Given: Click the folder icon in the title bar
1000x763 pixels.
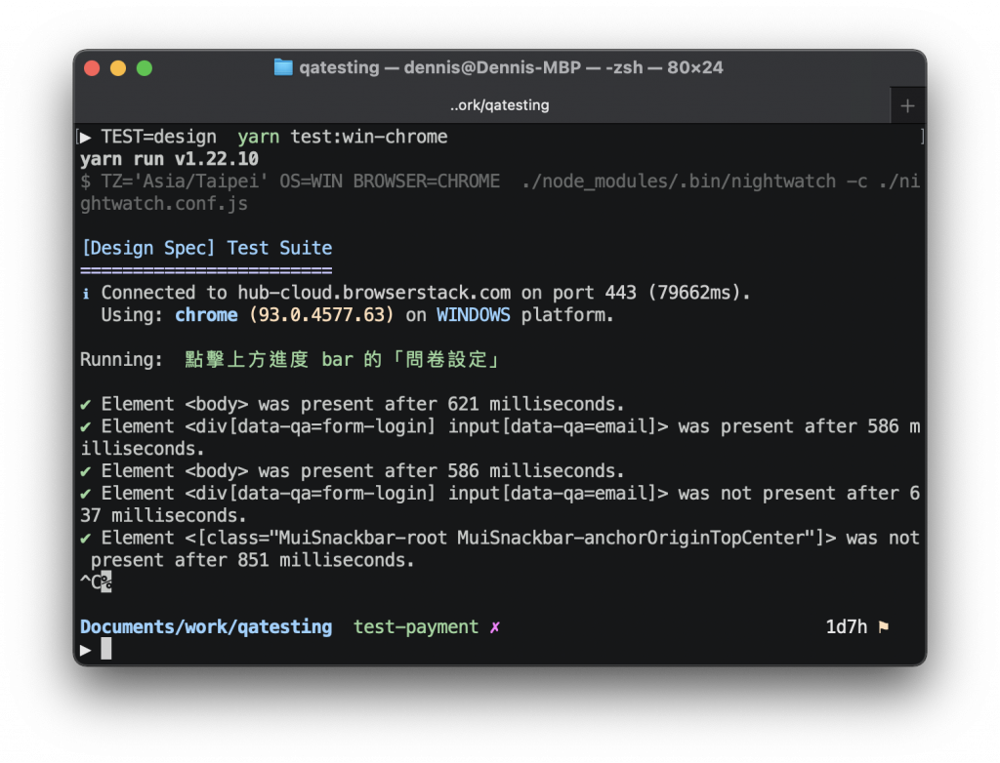Looking at the screenshot, I should [x=283, y=67].
